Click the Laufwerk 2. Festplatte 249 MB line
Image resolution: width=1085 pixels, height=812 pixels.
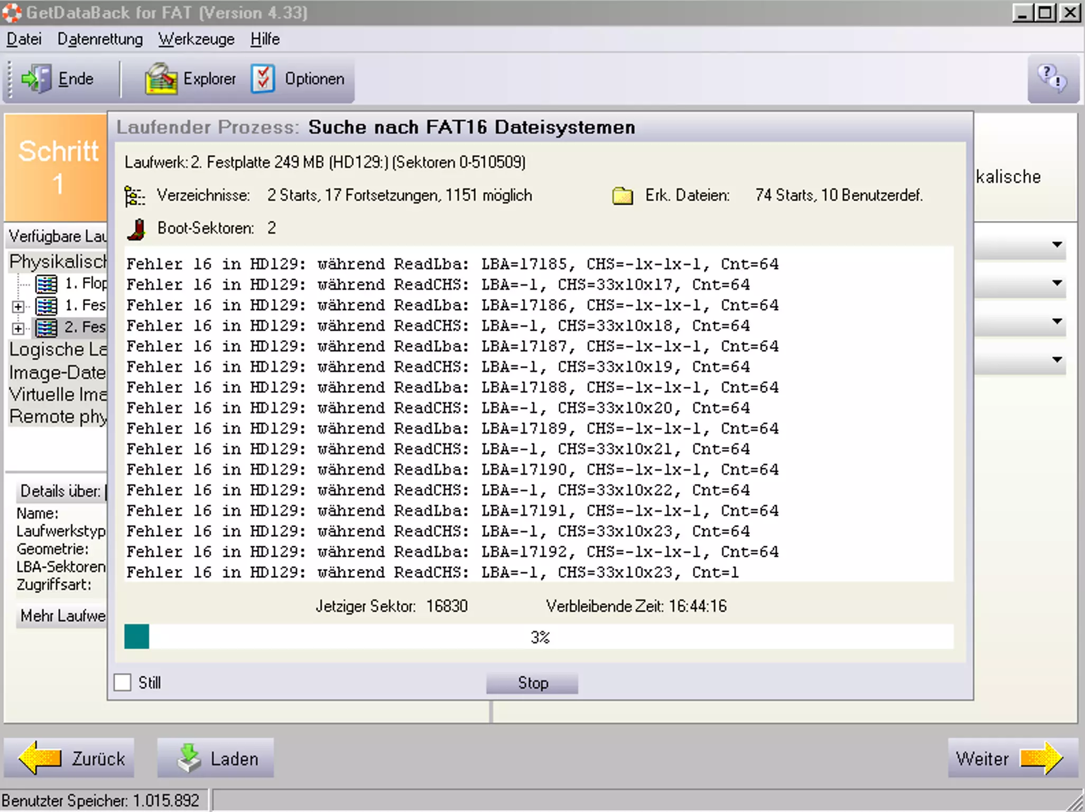[325, 162]
